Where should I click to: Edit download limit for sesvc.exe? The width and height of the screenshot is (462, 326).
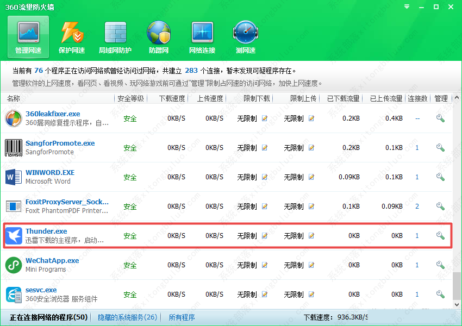pyautogui.click(x=265, y=294)
